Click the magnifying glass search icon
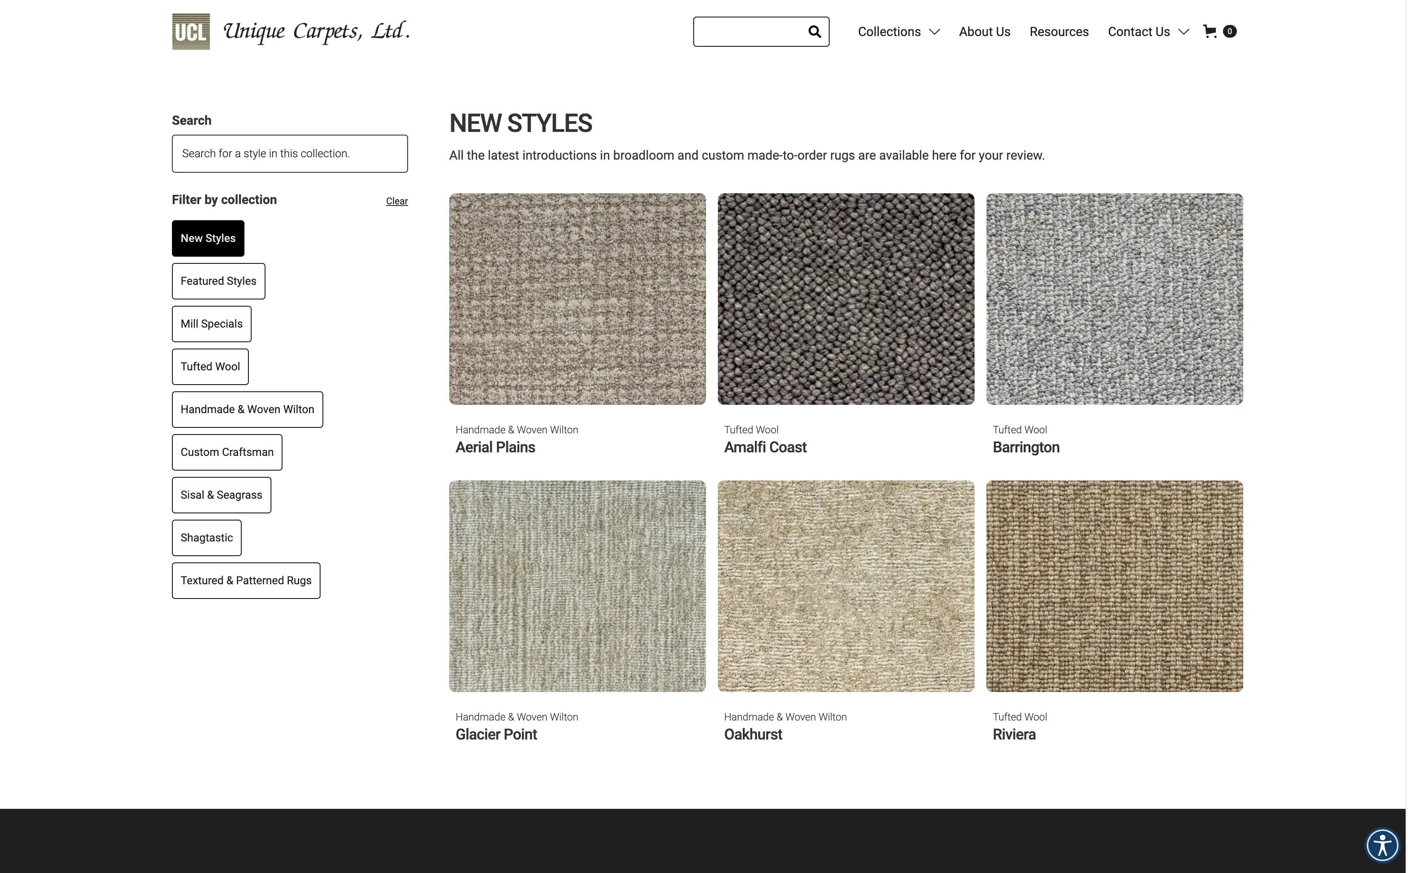Viewport: 1408px width, 873px height. (814, 32)
